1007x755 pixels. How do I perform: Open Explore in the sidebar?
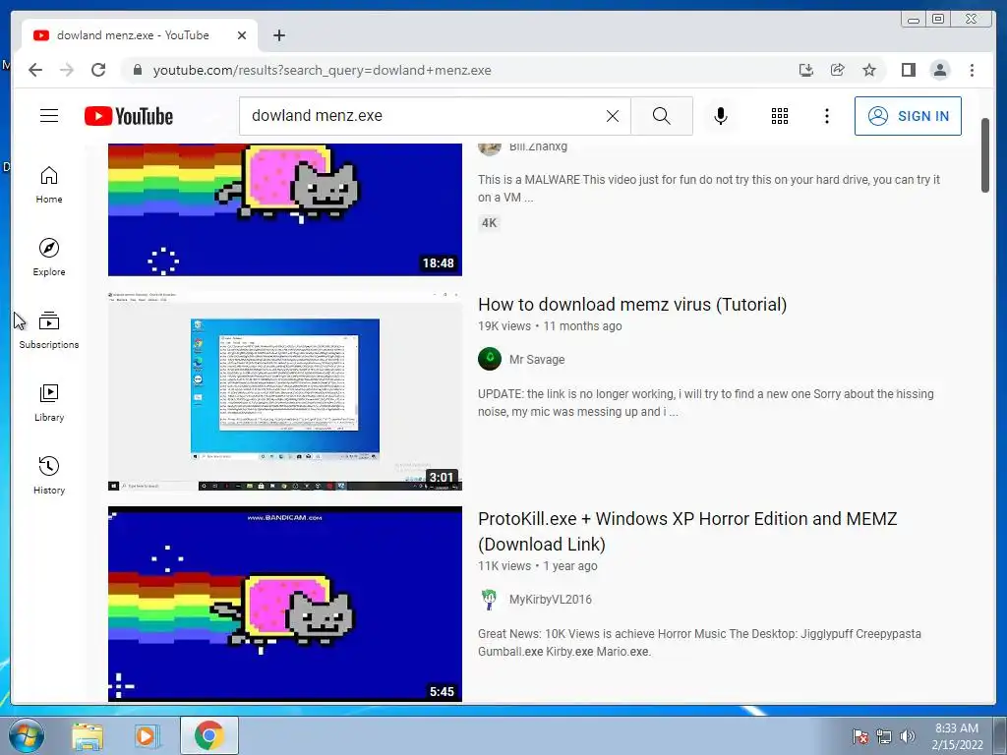click(x=49, y=258)
